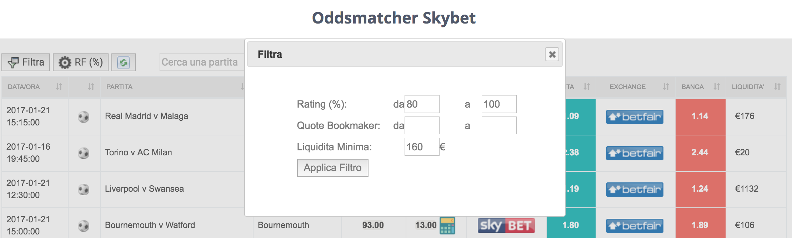
Task: Click the Liquidita Minima field showing 160
Action: tap(422, 147)
